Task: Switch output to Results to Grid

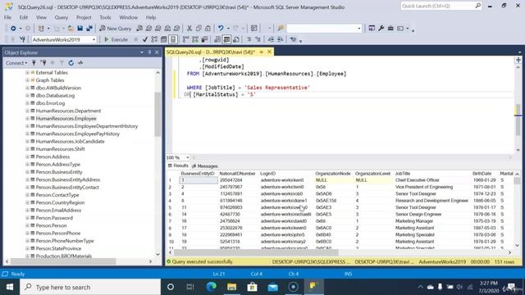Action: (x=226, y=39)
